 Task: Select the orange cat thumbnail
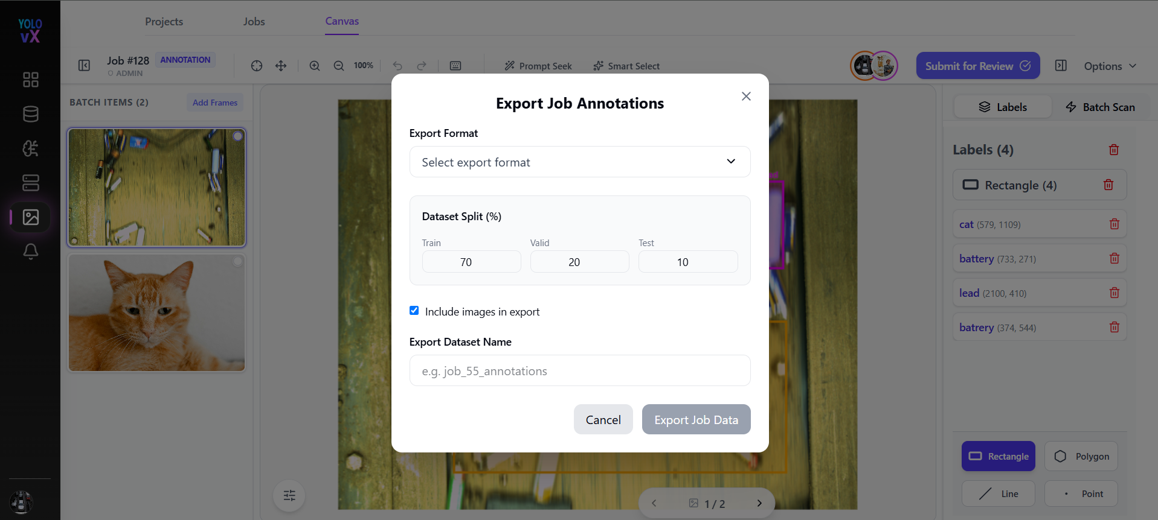click(x=156, y=312)
